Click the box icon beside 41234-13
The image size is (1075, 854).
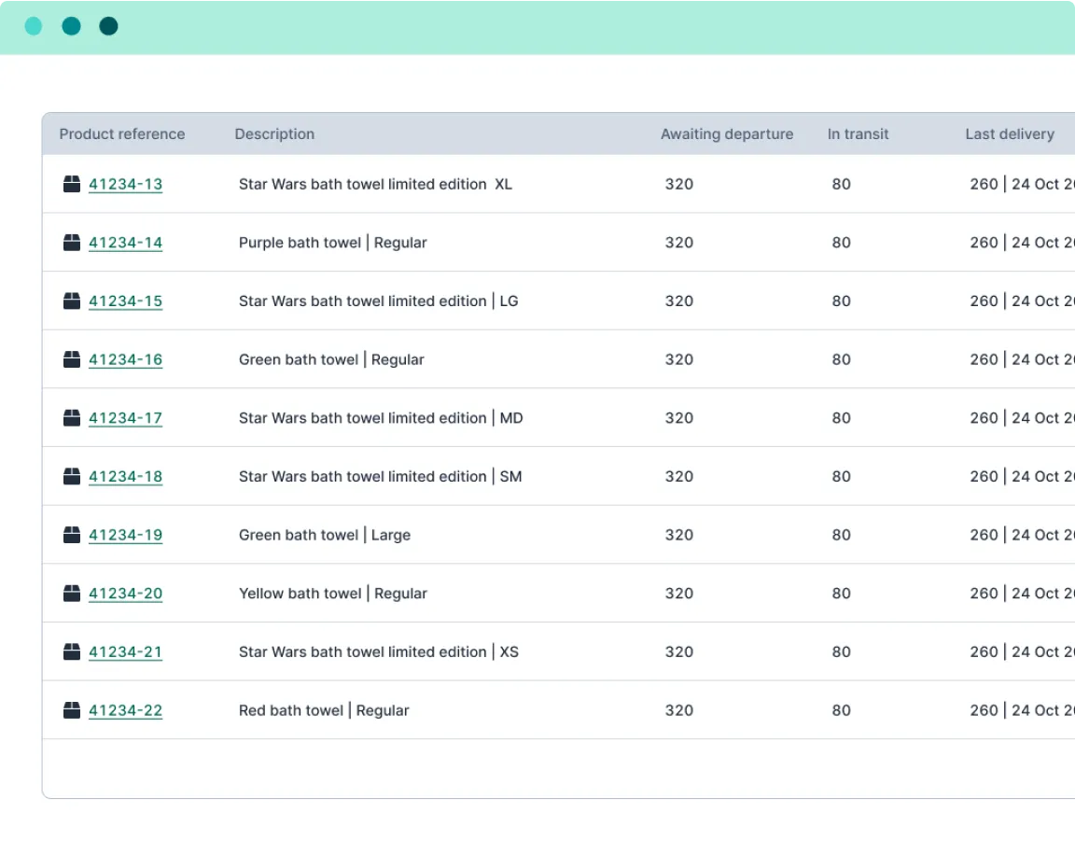[71, 184]
